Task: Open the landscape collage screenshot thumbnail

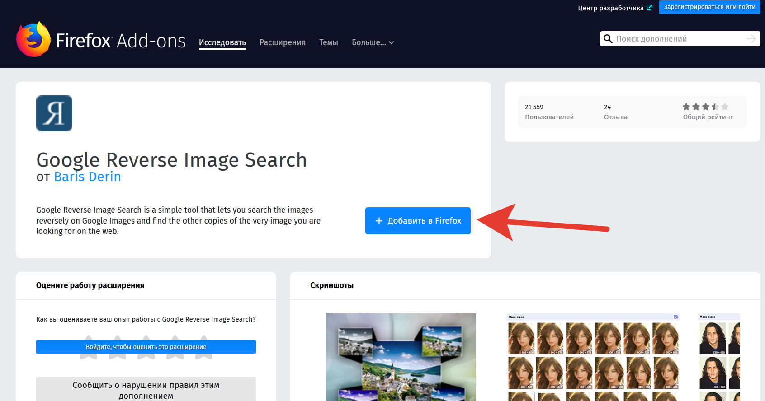Action: pos(401,357)
